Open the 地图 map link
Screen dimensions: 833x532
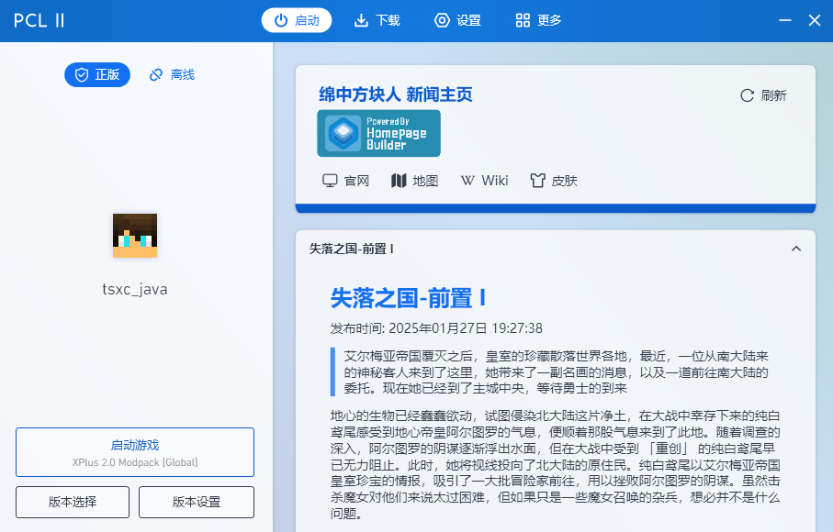tap(414, 181)
